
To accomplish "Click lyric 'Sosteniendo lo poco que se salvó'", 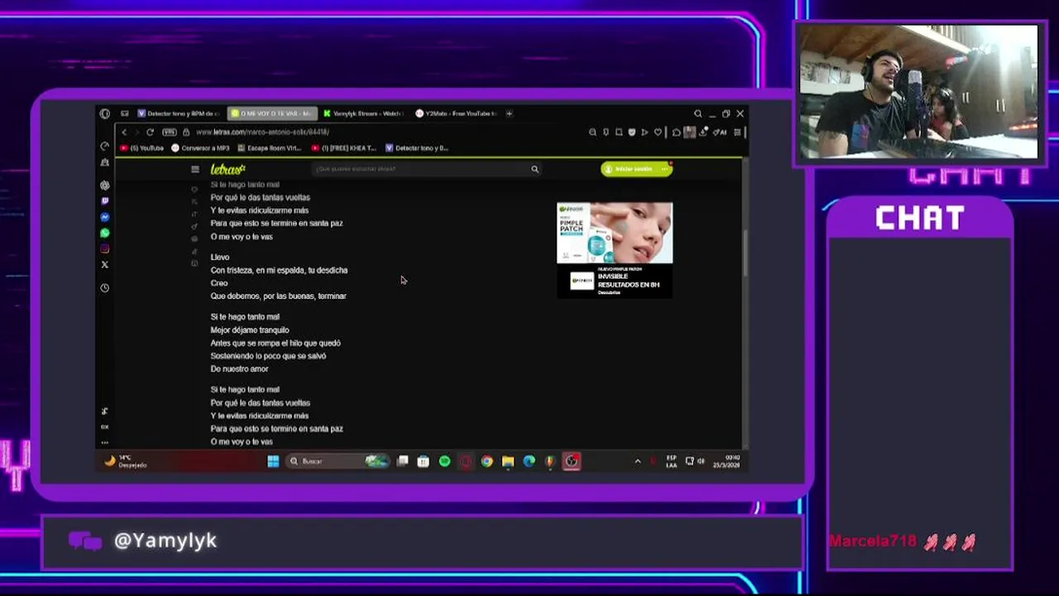I will coord(268,356).
